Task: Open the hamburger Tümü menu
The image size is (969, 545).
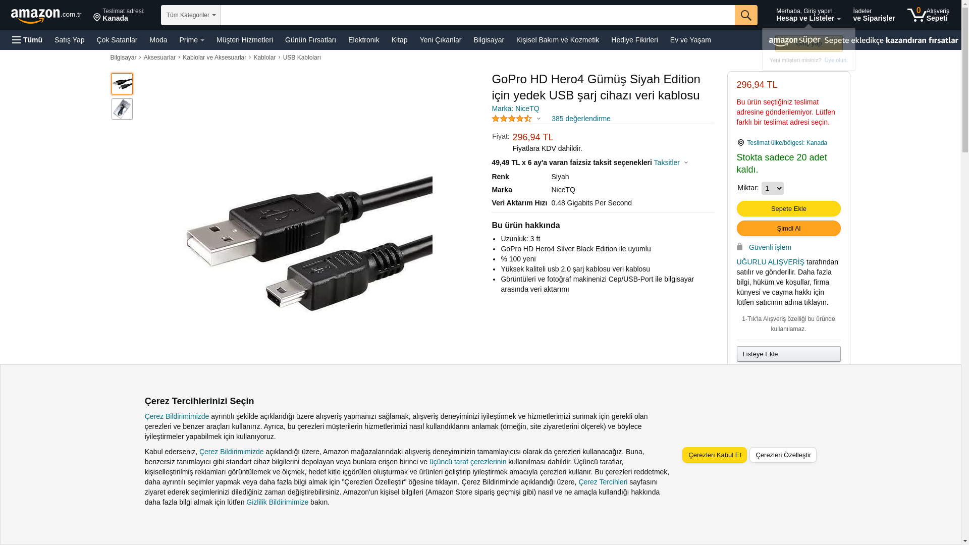Action: 27,40
